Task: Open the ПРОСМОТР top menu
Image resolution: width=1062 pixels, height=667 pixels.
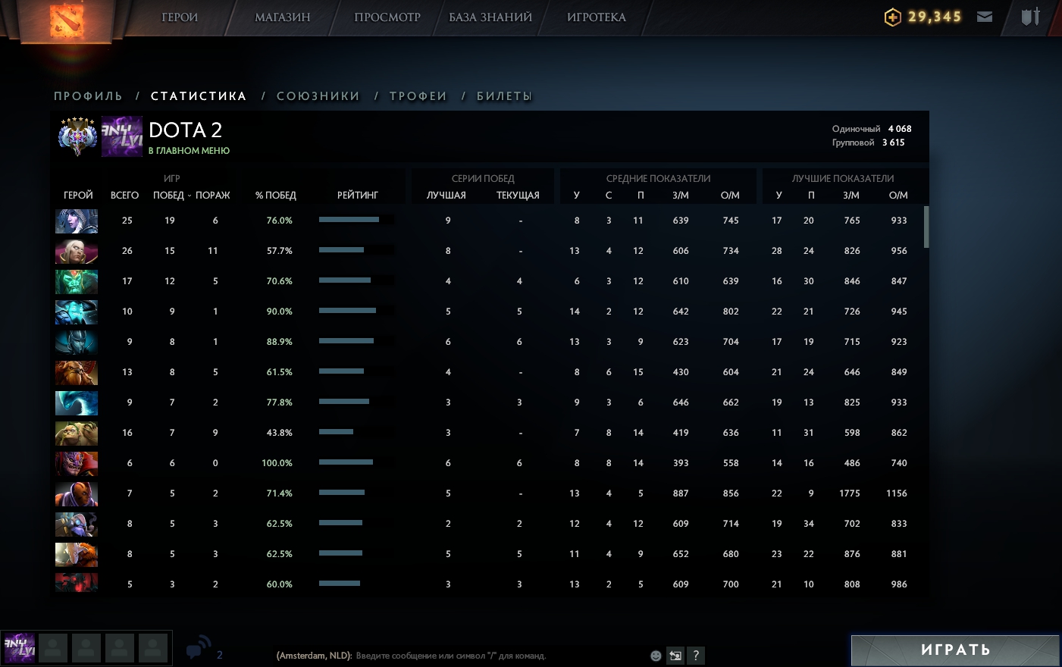Action: pyautogui.click(x=387, y=17)
